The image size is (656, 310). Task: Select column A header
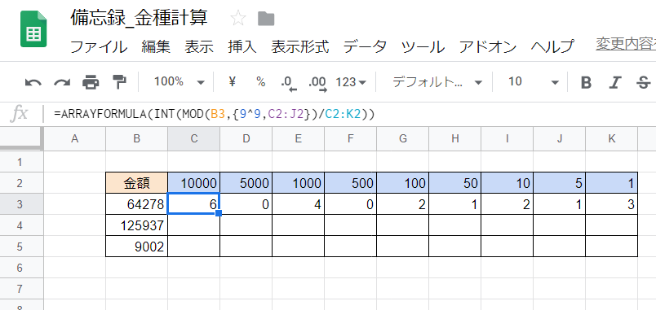coord(74,139)
